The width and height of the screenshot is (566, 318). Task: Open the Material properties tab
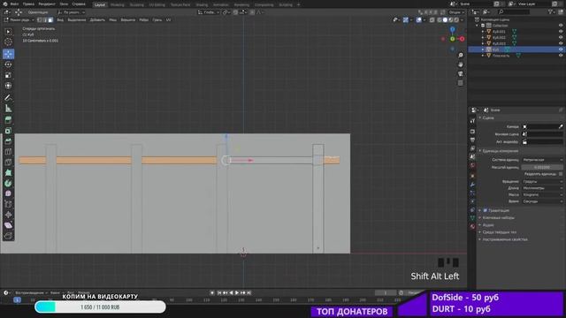pyautogui.click(x=472, y=226)
